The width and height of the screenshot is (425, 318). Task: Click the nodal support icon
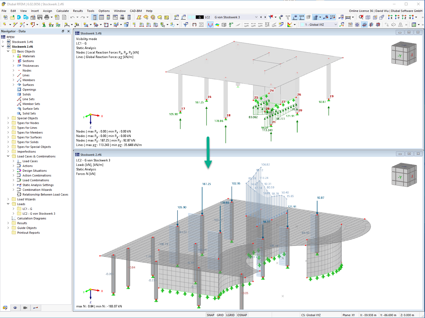(44, 24)
